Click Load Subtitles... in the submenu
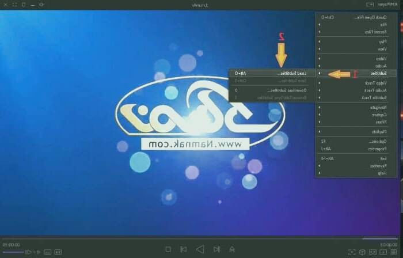 [272, 74]
